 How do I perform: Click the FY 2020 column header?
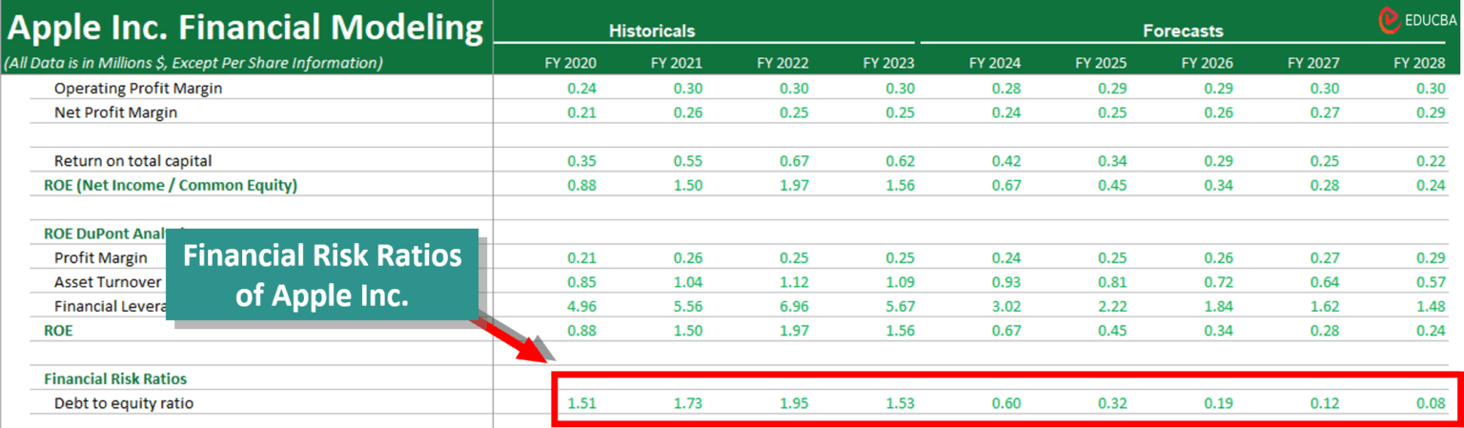pyautogui.click(x=570, y=63)
